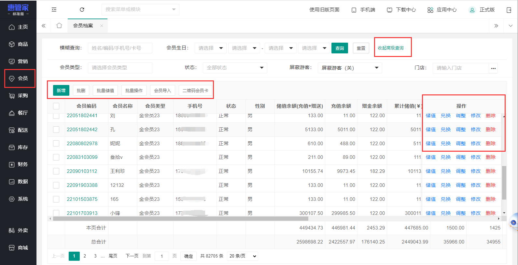Viewport: 518px width, 265px height.
Task: Open first 会员生日 请选择 dropdown
Action: click(x=211, y=48)
